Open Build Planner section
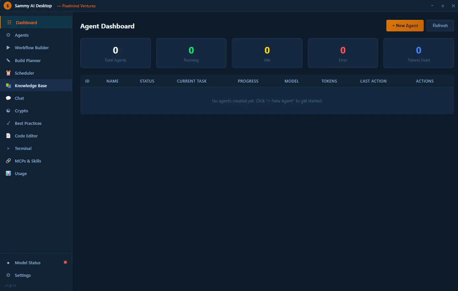The height and width of the screenshot is (291, 458). 36,60
